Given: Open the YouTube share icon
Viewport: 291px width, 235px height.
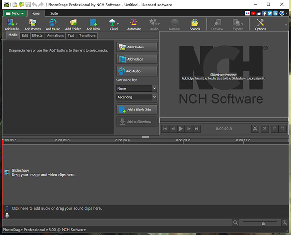Looking at the screenshot, I should click(x=253, y=13).
